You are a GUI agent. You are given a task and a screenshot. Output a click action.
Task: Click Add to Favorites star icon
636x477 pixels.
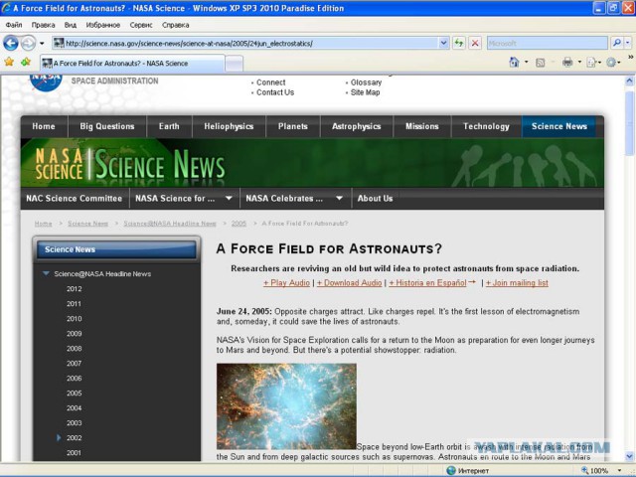(x=26, y=62)
